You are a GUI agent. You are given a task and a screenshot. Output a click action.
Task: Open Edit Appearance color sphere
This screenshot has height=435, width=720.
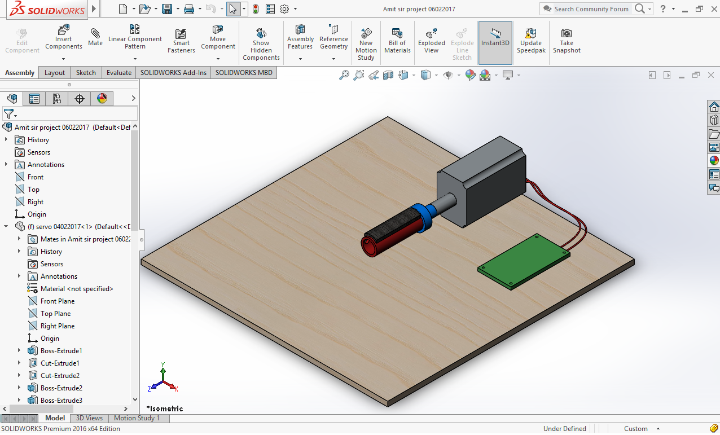tap(470, 75)
